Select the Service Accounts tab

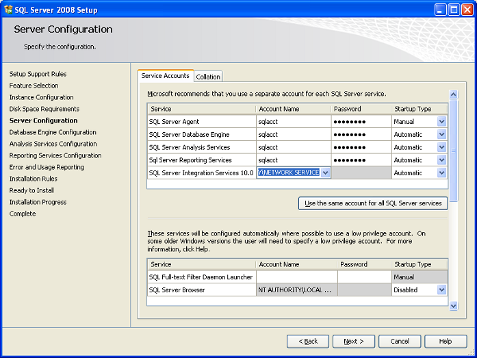coord(165,76)
